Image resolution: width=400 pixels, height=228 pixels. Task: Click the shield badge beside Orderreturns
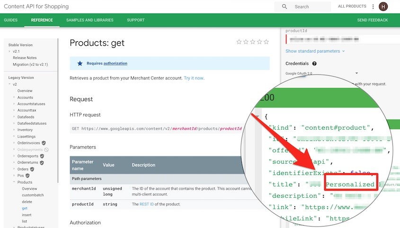(x=42, y=162)
